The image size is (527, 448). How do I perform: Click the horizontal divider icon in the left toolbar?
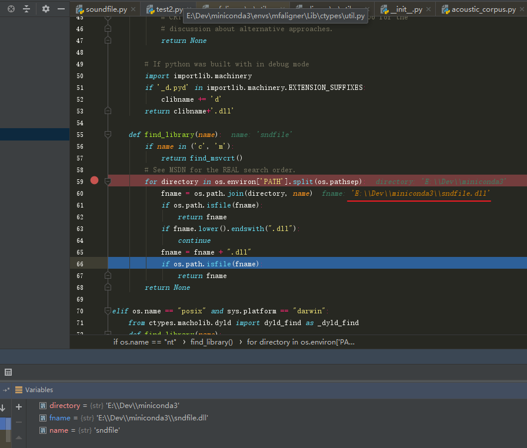(26, 8)
